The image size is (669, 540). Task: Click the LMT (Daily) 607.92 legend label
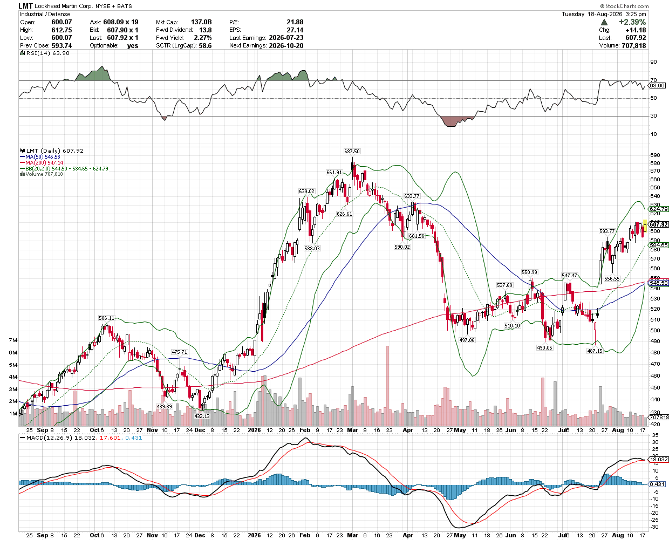coord(55,151)
